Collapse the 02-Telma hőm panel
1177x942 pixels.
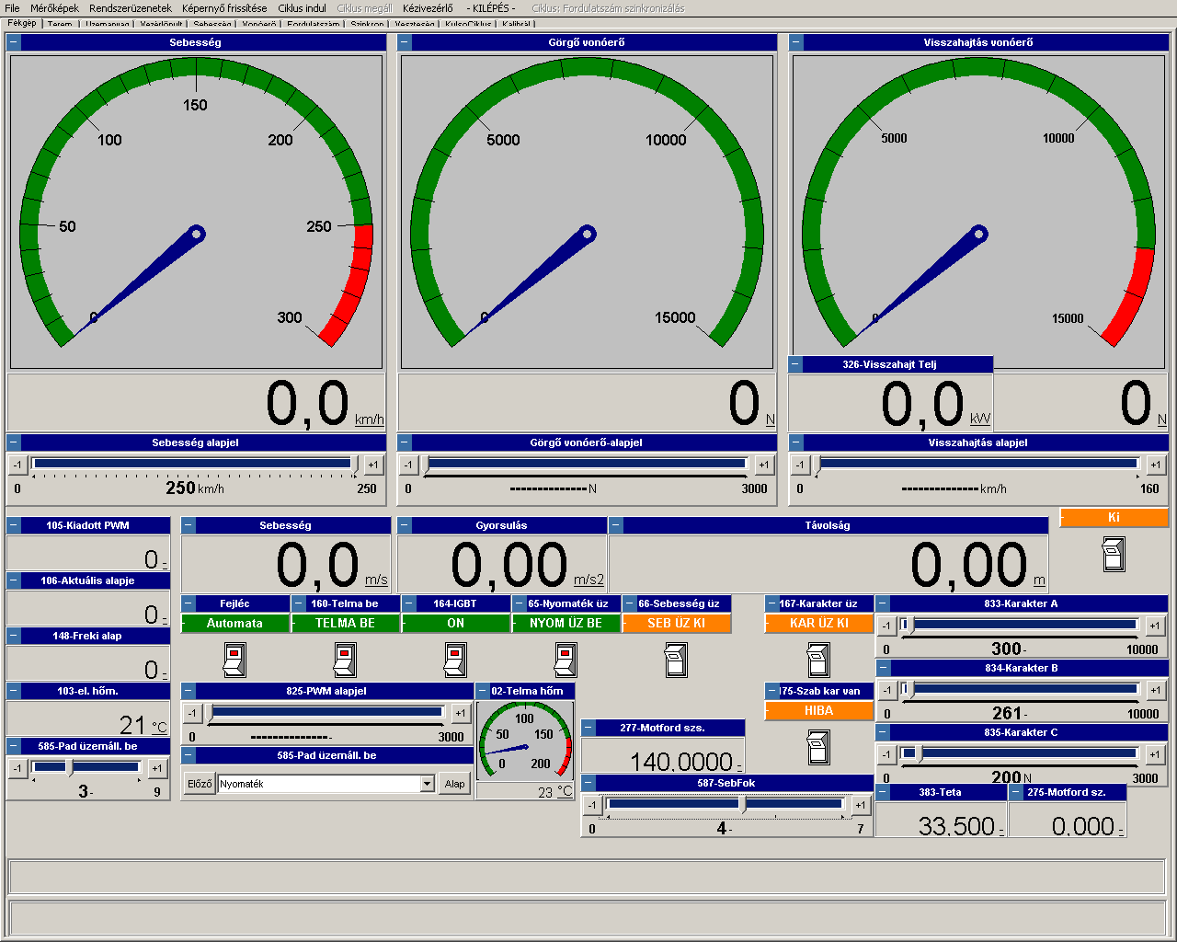click(x=483, y=691)
